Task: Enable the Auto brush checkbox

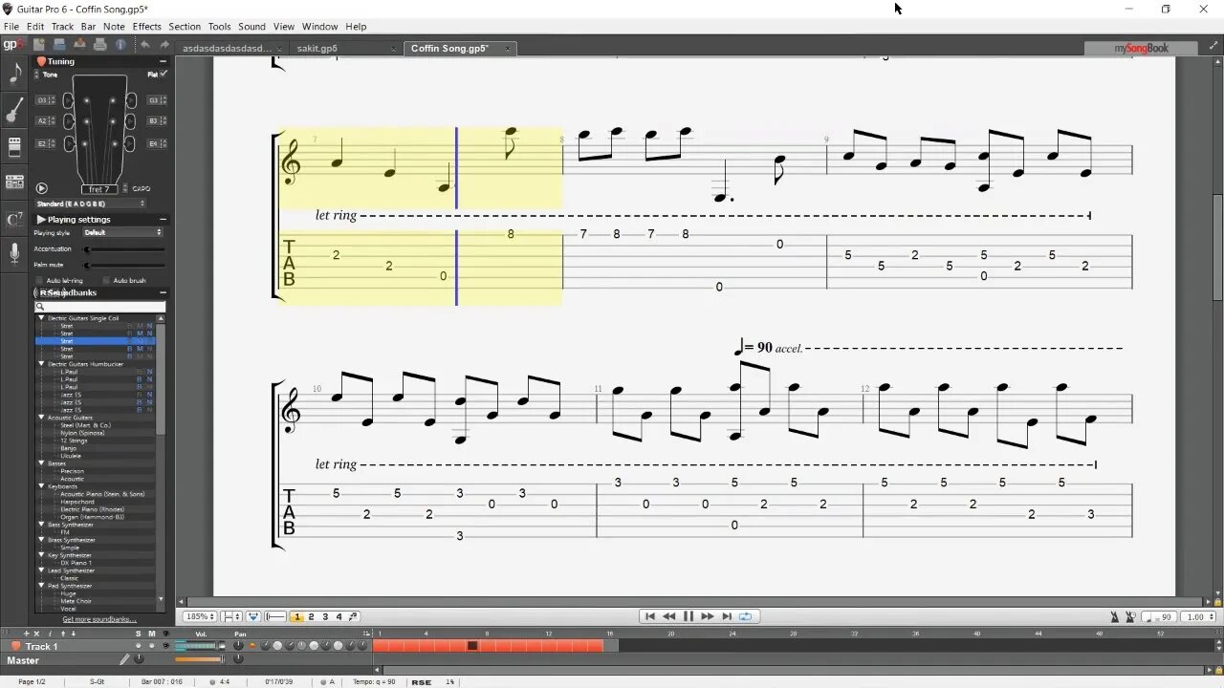Action: pos(105,281)
